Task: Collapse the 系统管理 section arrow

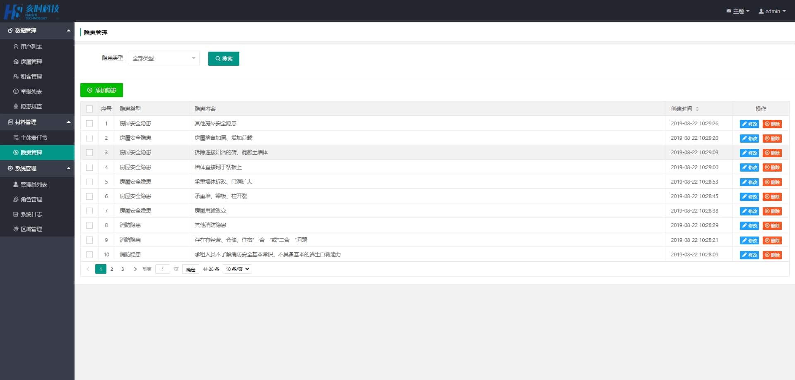Action: tap(69, 168)
